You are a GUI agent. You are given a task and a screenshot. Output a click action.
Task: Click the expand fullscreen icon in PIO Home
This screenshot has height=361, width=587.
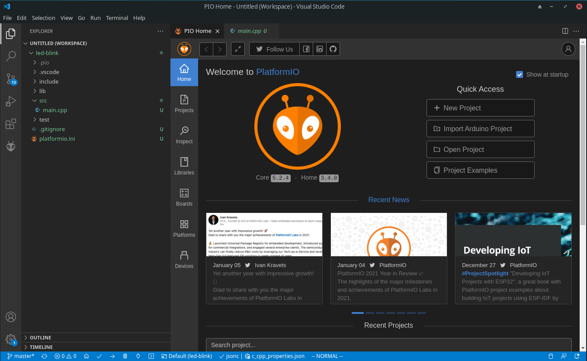coord(238,49)
